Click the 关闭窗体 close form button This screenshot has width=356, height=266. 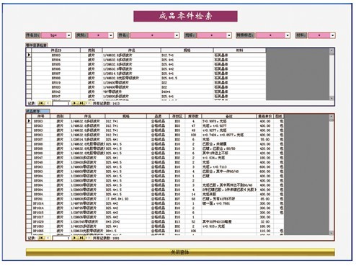click(180, 252)
